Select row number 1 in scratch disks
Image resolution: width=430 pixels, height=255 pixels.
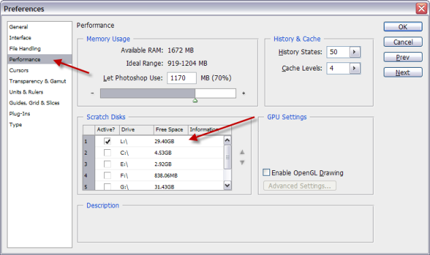(x=88, y=141)
